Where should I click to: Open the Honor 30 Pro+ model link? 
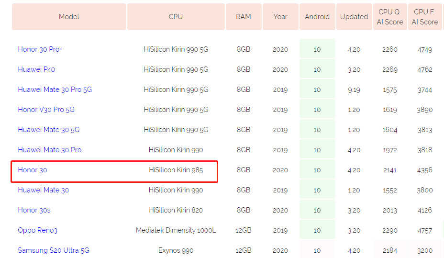pyautogui.click(x=40, y=49)
